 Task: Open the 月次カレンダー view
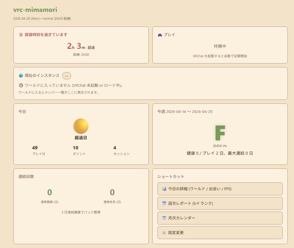coord(220,218)
